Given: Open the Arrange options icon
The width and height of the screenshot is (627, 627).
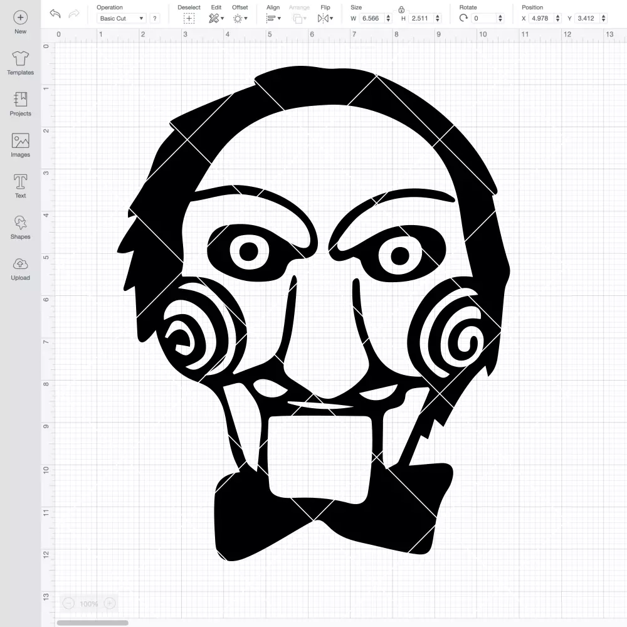Looking at the screenshot, I should pos(297,18).
